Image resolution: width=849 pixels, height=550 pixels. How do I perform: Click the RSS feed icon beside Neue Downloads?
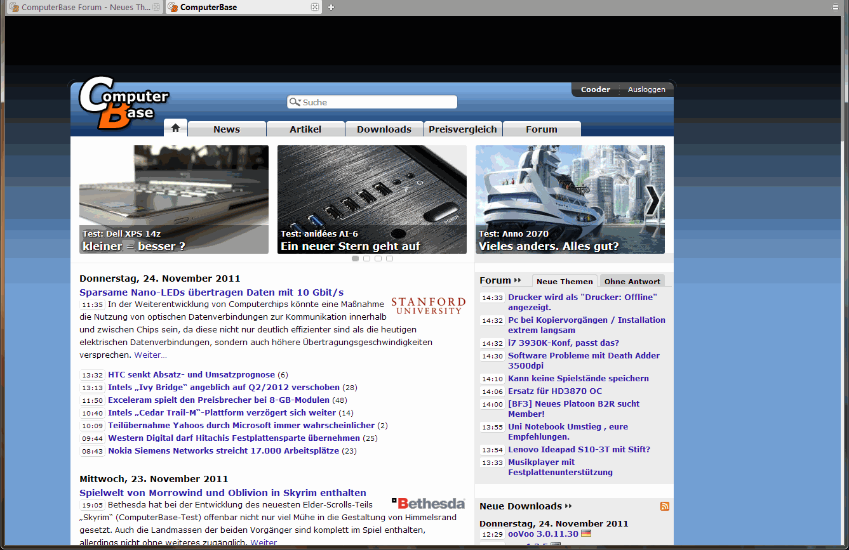(665, 506)
